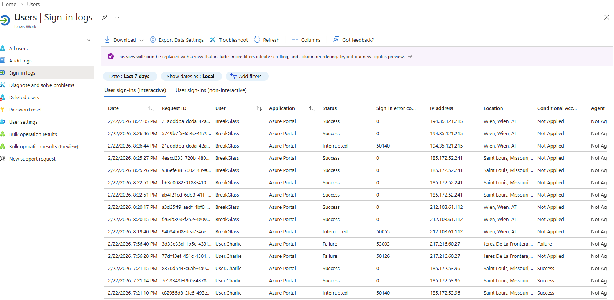The height and width of the screenshot is (300, 614).
Task: Collapse the left navigation menu
Action: pyautogui.click(x=89, y=40)
